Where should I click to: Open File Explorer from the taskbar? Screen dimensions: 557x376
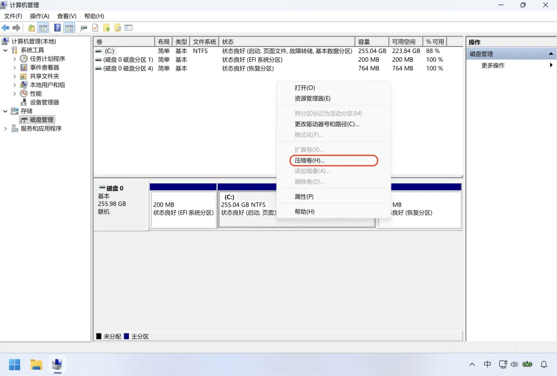35,364
